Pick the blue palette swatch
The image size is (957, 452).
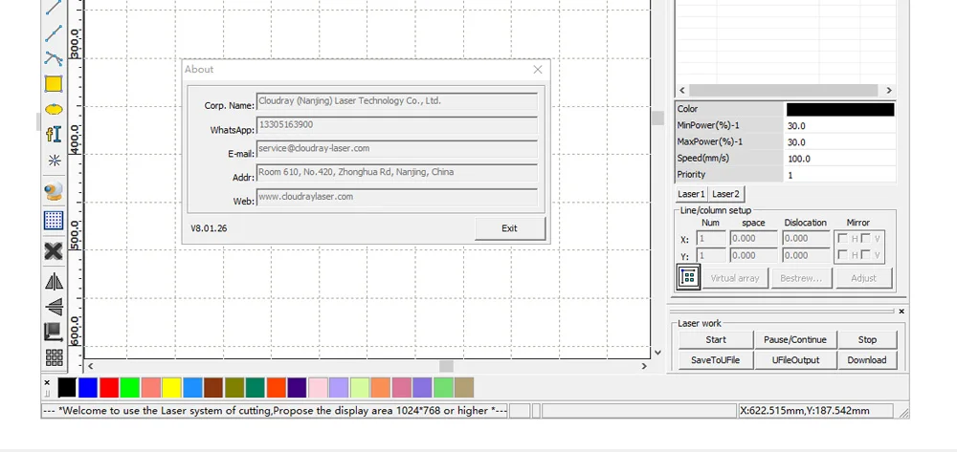pos(88,388)
